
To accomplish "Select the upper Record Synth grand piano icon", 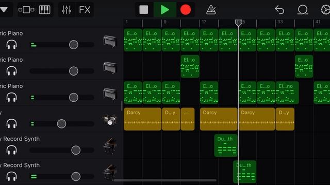I will tap(110, 146).
